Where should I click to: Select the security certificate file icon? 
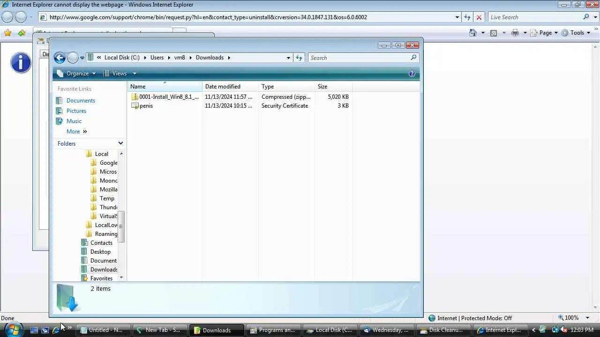[135, 106]
